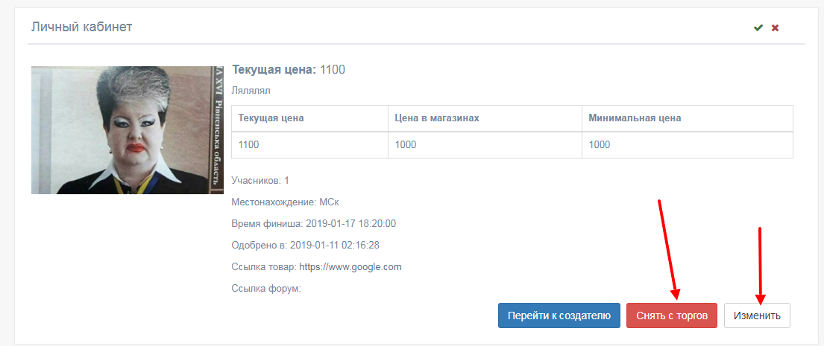The height and width of the screenshot is (346, 824).
Task: Click the 'Учасников: 1' line
Action: tap(261, 180)
